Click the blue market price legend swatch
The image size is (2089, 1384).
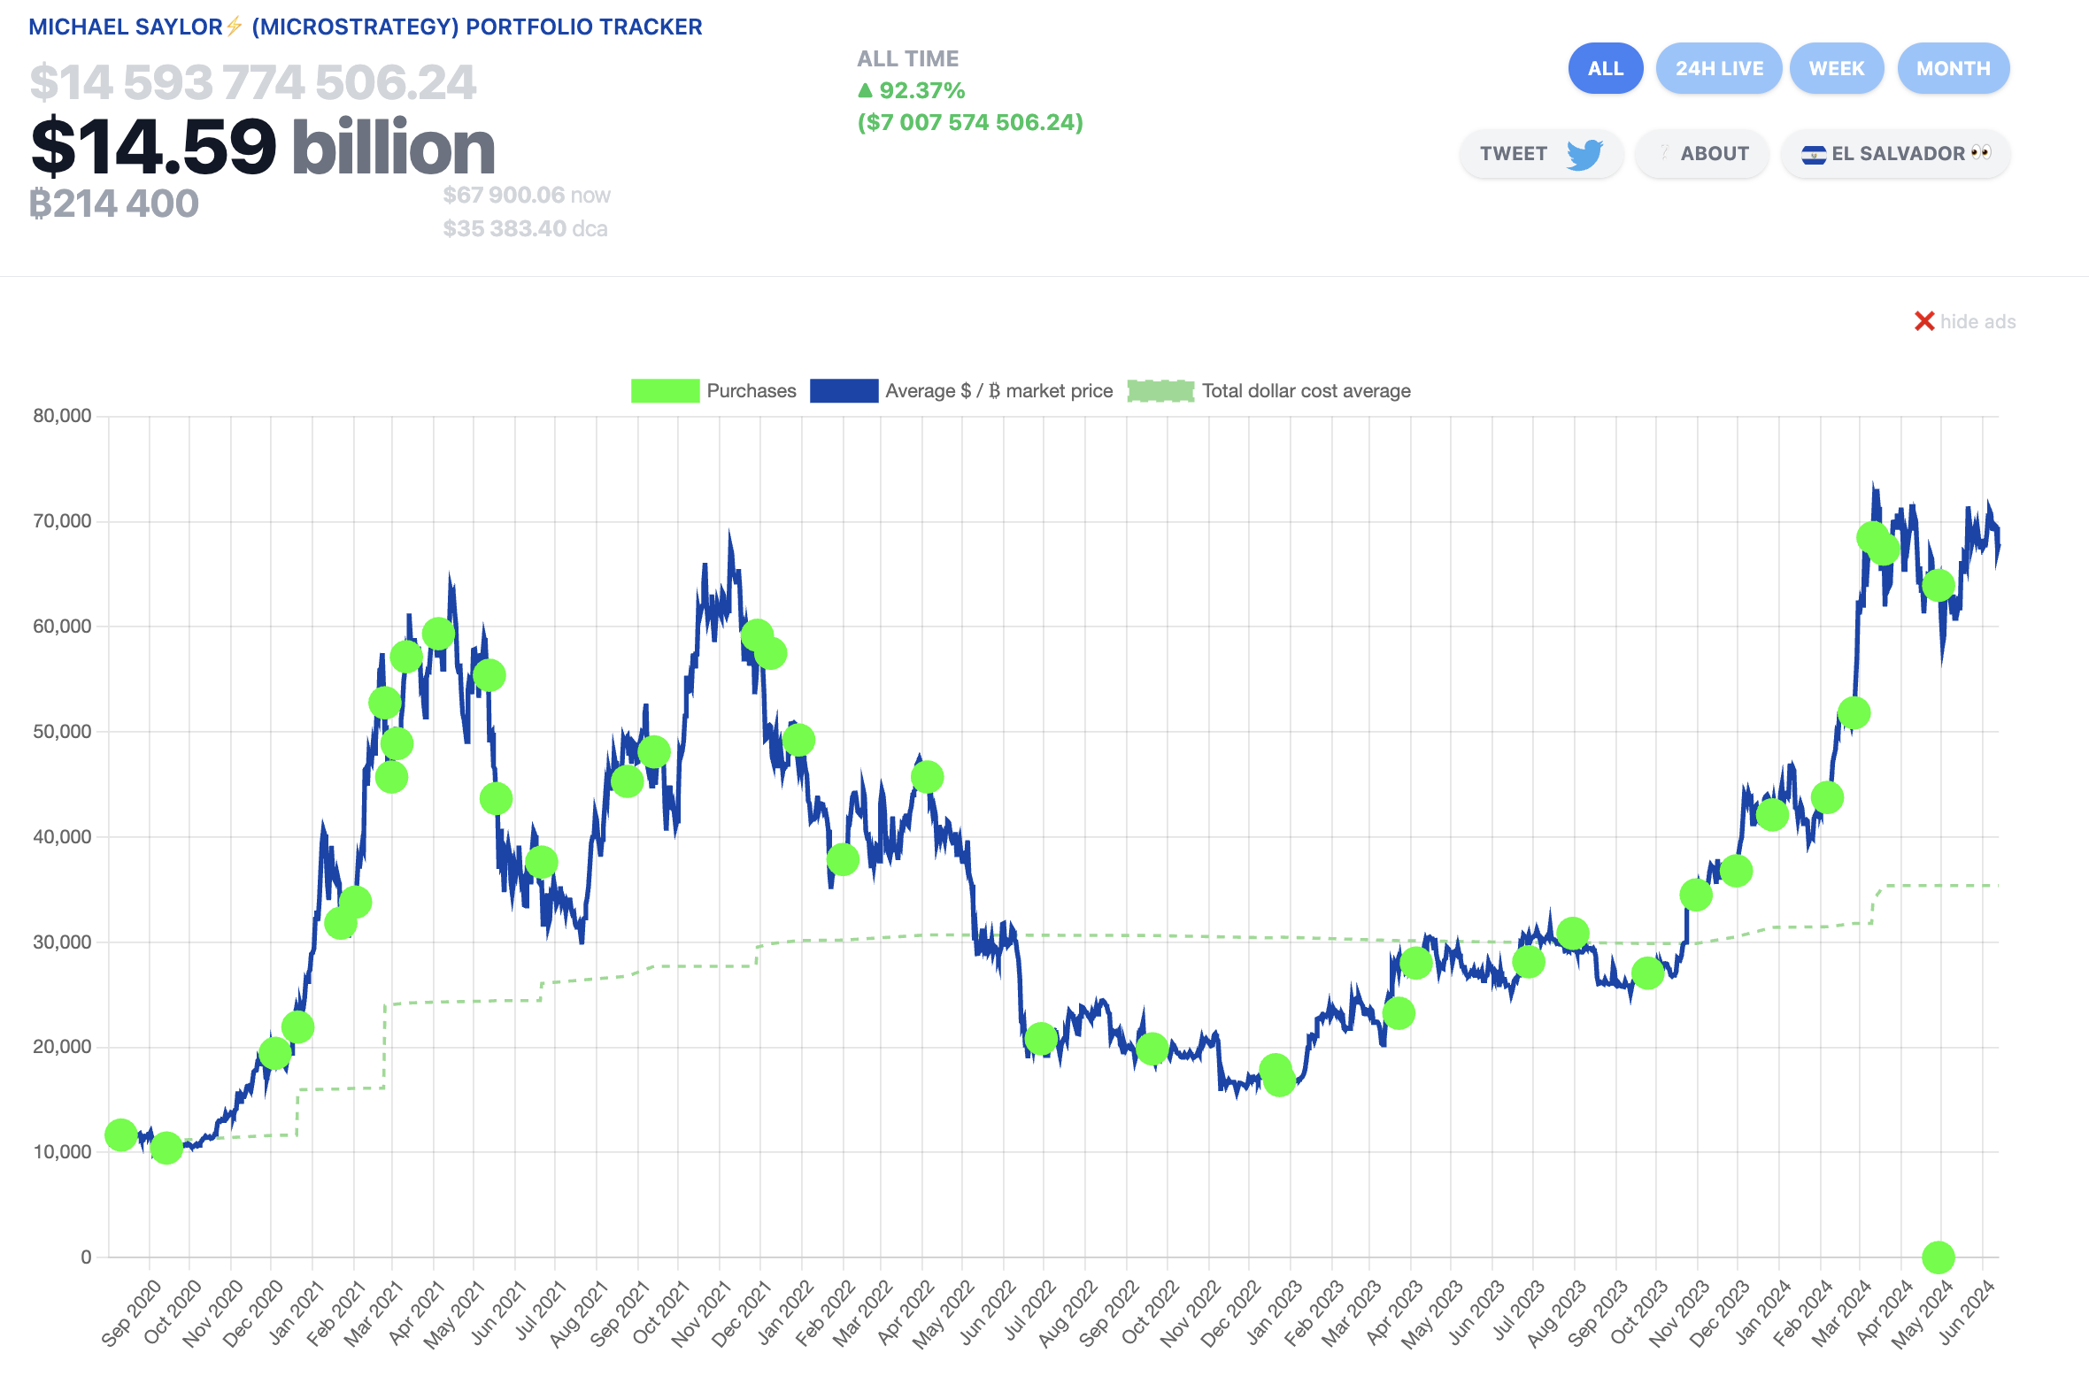point(844,391)
